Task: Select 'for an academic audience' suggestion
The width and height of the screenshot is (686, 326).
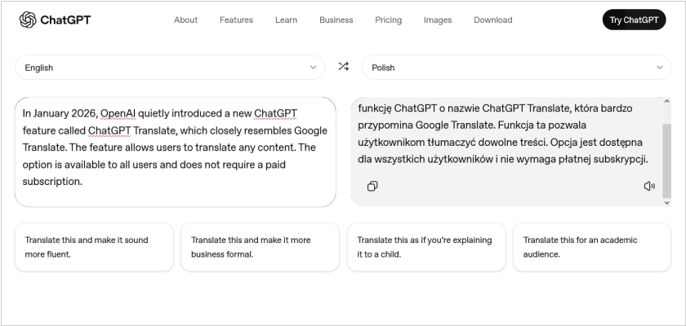Action: 591,247
